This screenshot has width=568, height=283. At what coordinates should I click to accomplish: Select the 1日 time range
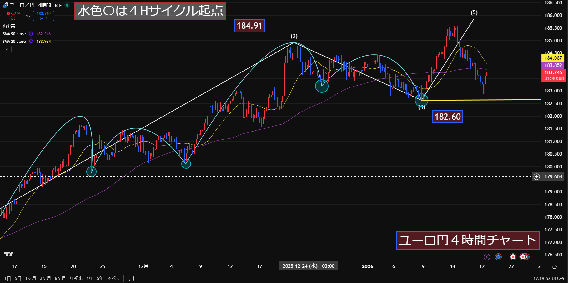(8, 278)
